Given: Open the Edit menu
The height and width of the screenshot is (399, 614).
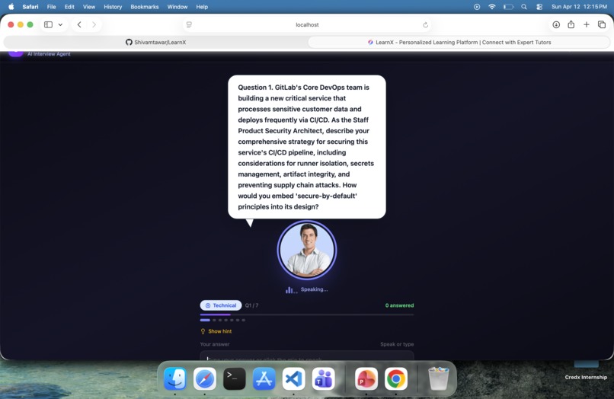Looking at the screenshot, I should point(69,7).
